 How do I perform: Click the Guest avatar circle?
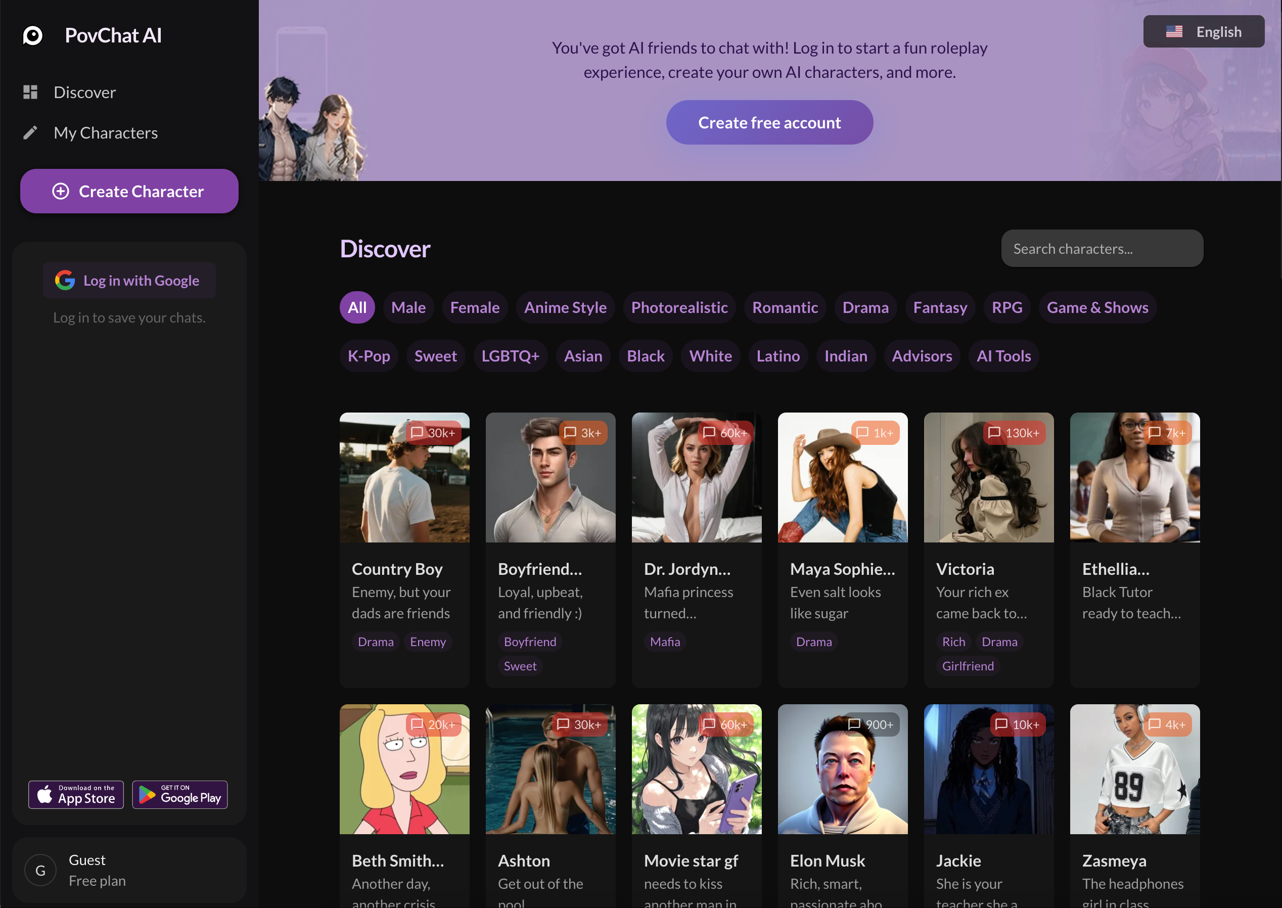pos(40,870)
